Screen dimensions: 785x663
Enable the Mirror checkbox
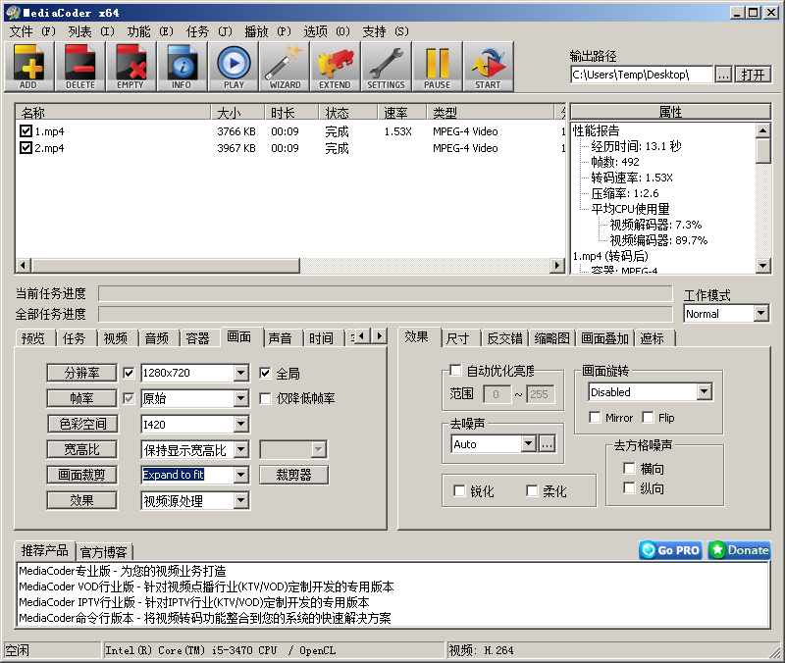pos(595,417)
